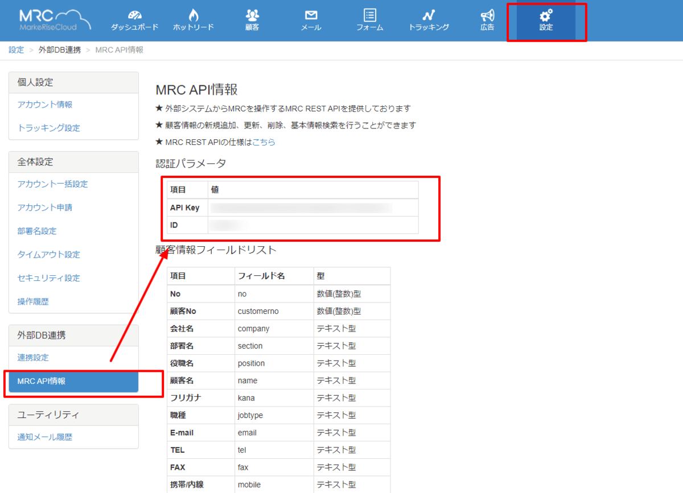The height and width of the screenshot is (493, 683).
Task: Click the 会社名 row label
Action: click(x=182, y=329)
